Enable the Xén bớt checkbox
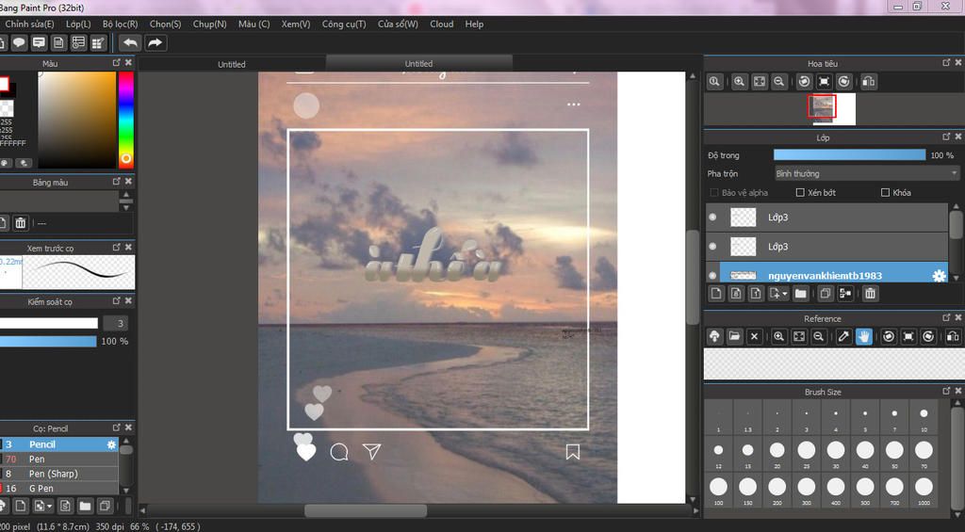 click(x=800, y=192)
